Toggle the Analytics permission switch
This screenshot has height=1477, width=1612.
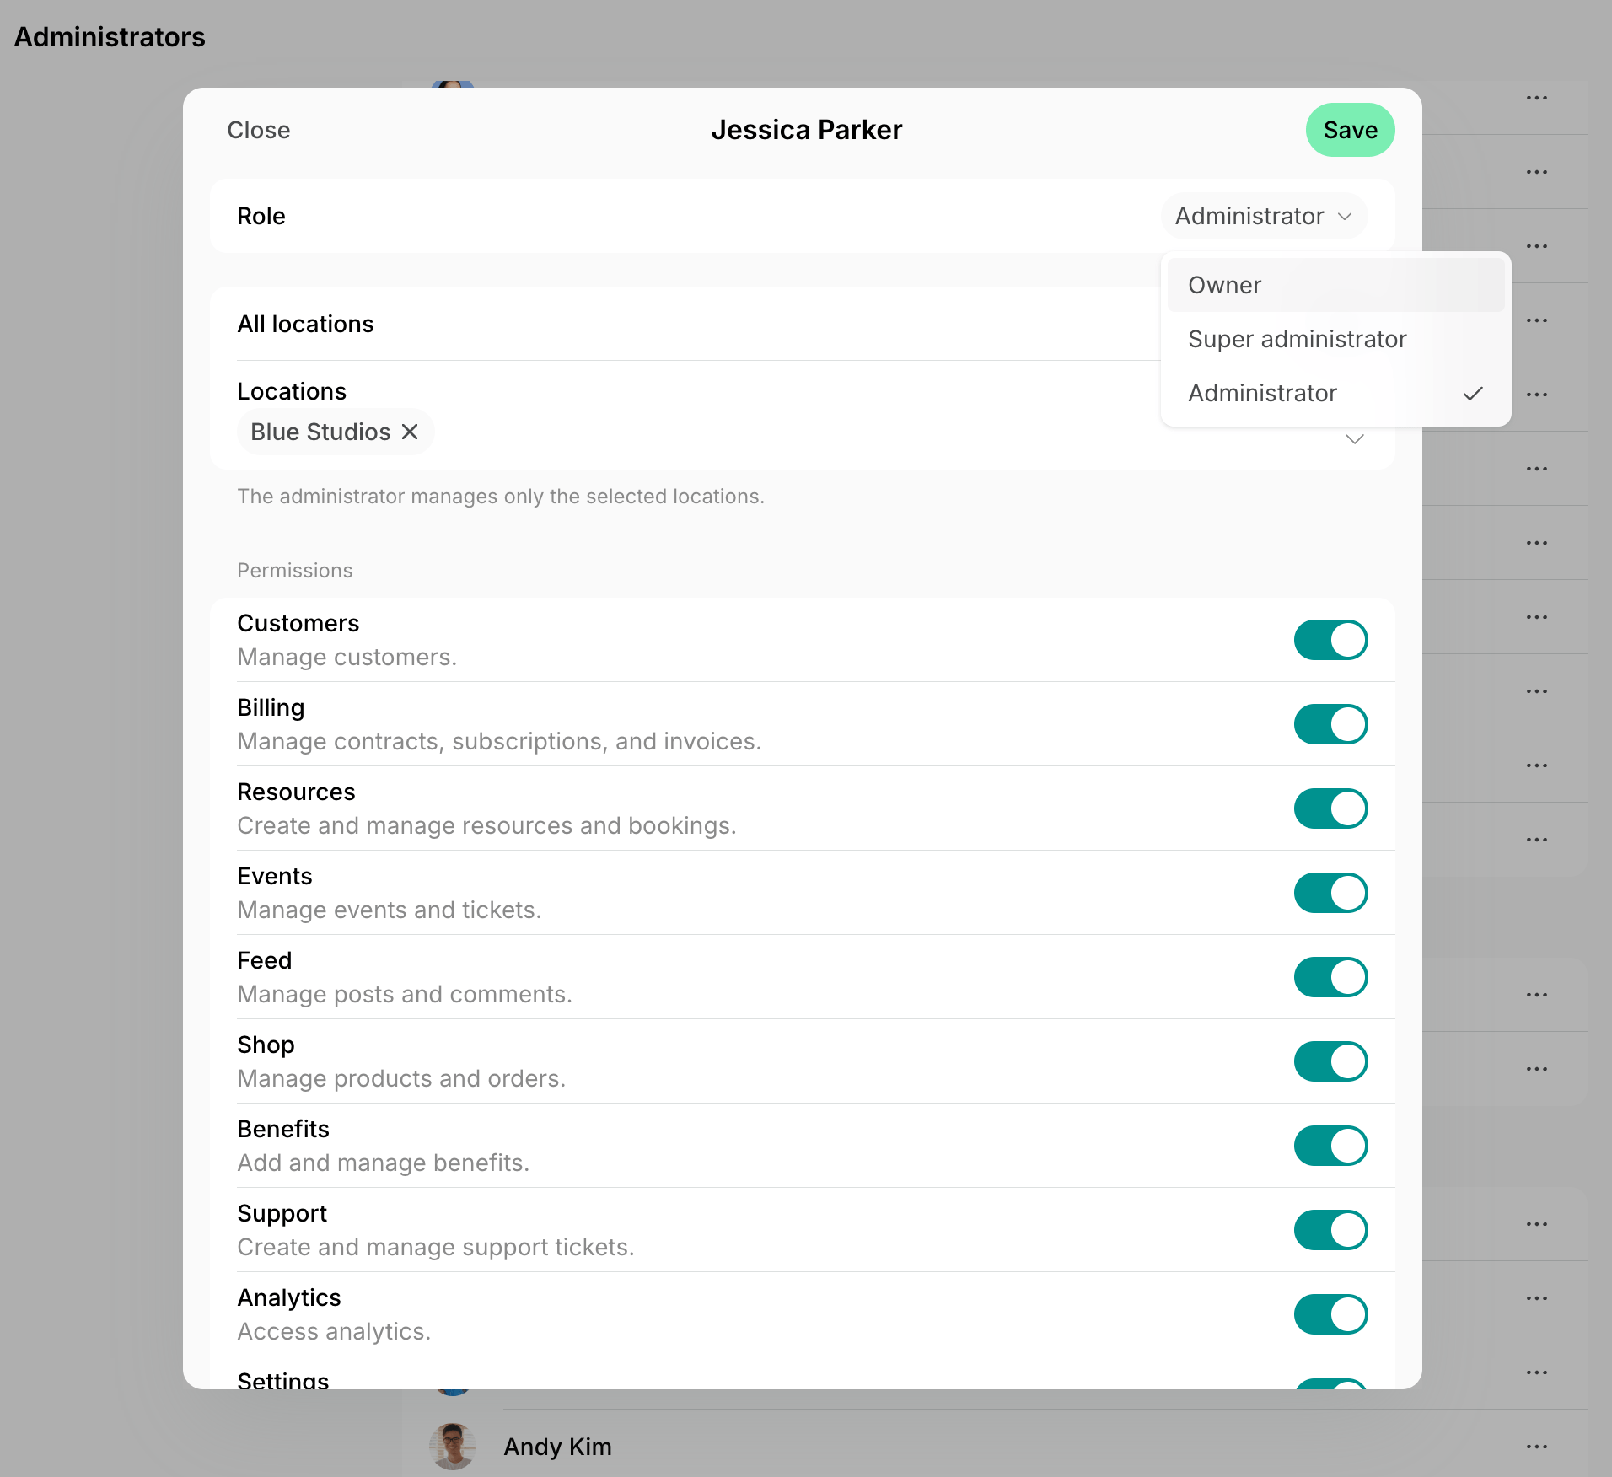pos(1330,1314)
